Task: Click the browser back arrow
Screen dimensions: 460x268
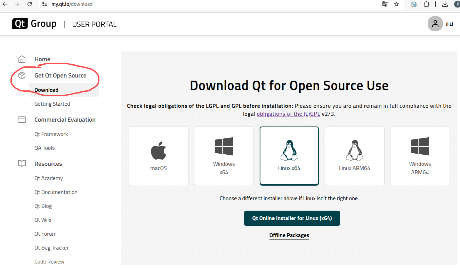Action: [x=5, y=4]
